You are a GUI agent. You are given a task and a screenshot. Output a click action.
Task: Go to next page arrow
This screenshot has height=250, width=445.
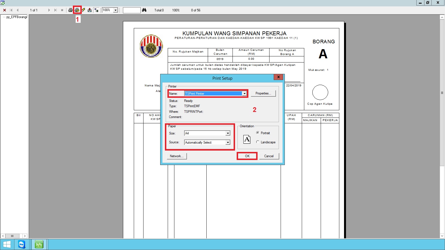tap(49, 10)
